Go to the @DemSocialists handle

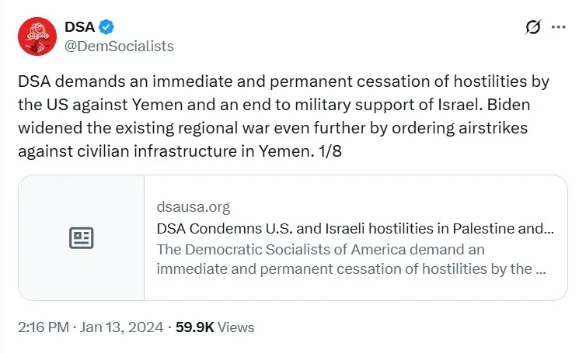(x=119, y=46)
